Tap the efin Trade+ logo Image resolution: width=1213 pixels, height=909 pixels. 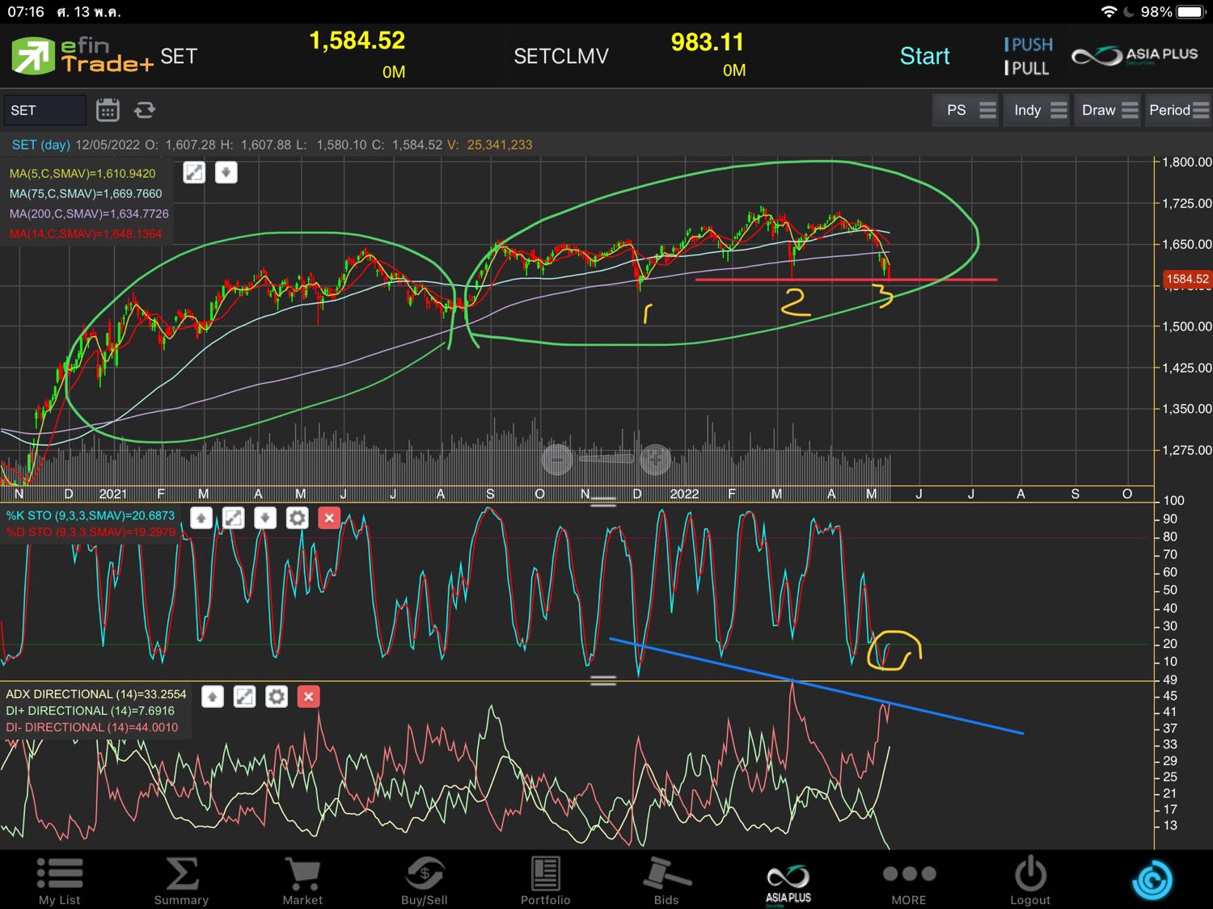point(81,56)
